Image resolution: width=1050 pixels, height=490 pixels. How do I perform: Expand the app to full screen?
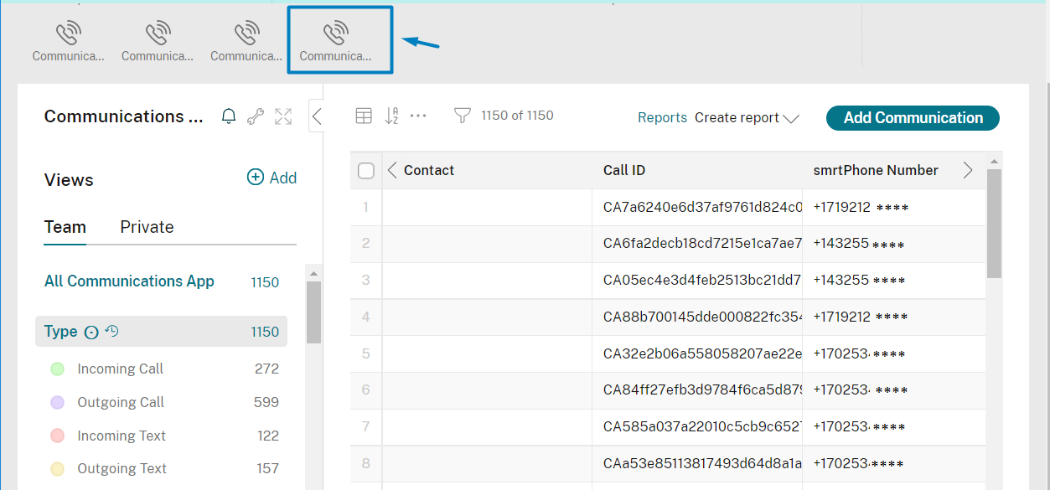283,117
